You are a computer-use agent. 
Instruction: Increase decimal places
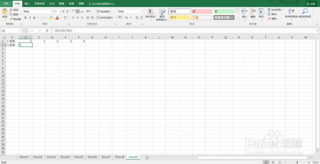click(137, 18)
